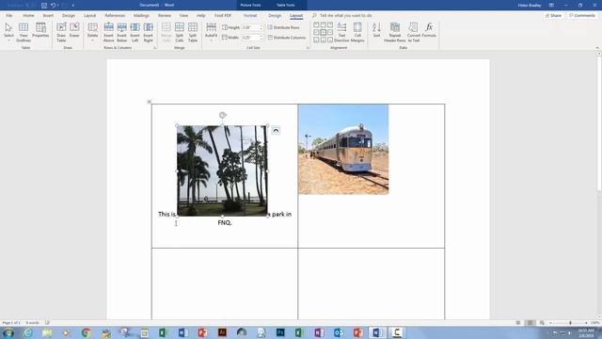The width and height of the screenshot is (602, 339).
Task: Click the Split Table icon
Action: click(x=193, y=32)
